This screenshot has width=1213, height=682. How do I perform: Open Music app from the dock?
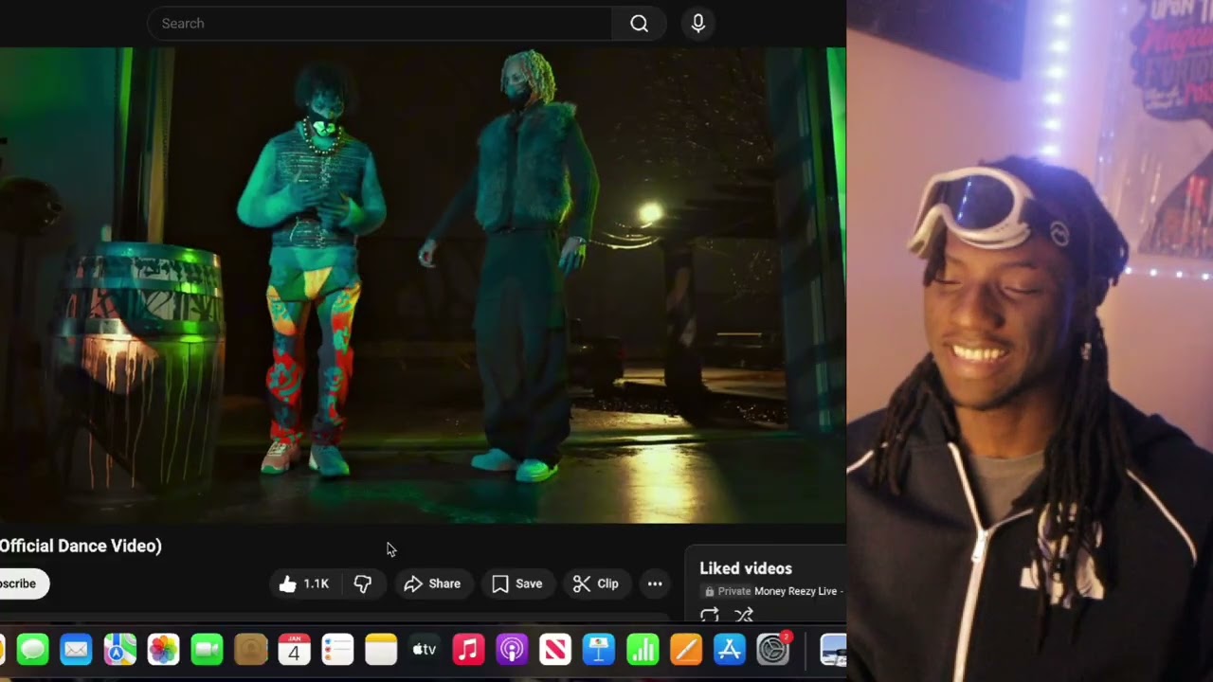tap(468, 650)
